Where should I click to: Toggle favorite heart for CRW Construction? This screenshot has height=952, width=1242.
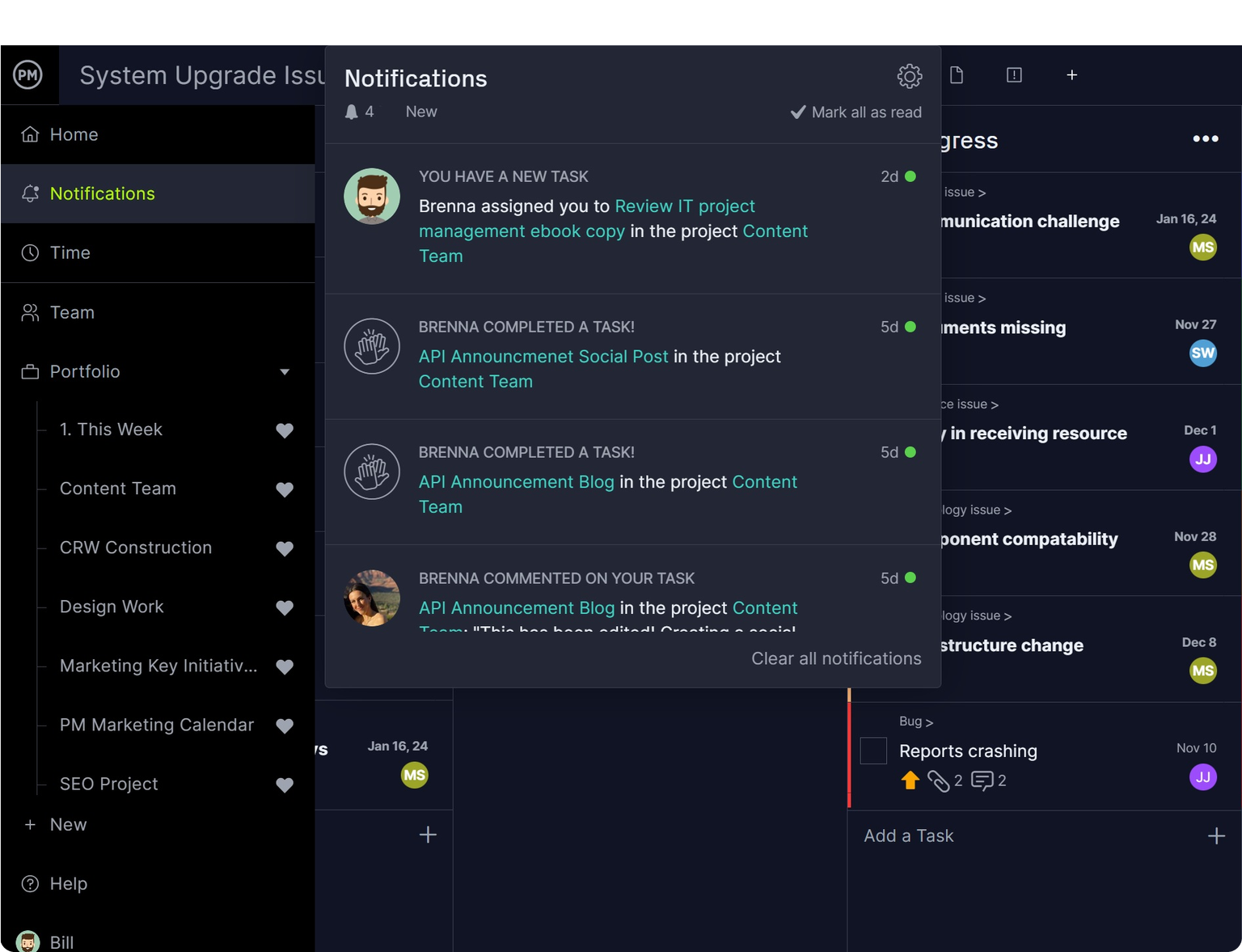click(285, 548)
